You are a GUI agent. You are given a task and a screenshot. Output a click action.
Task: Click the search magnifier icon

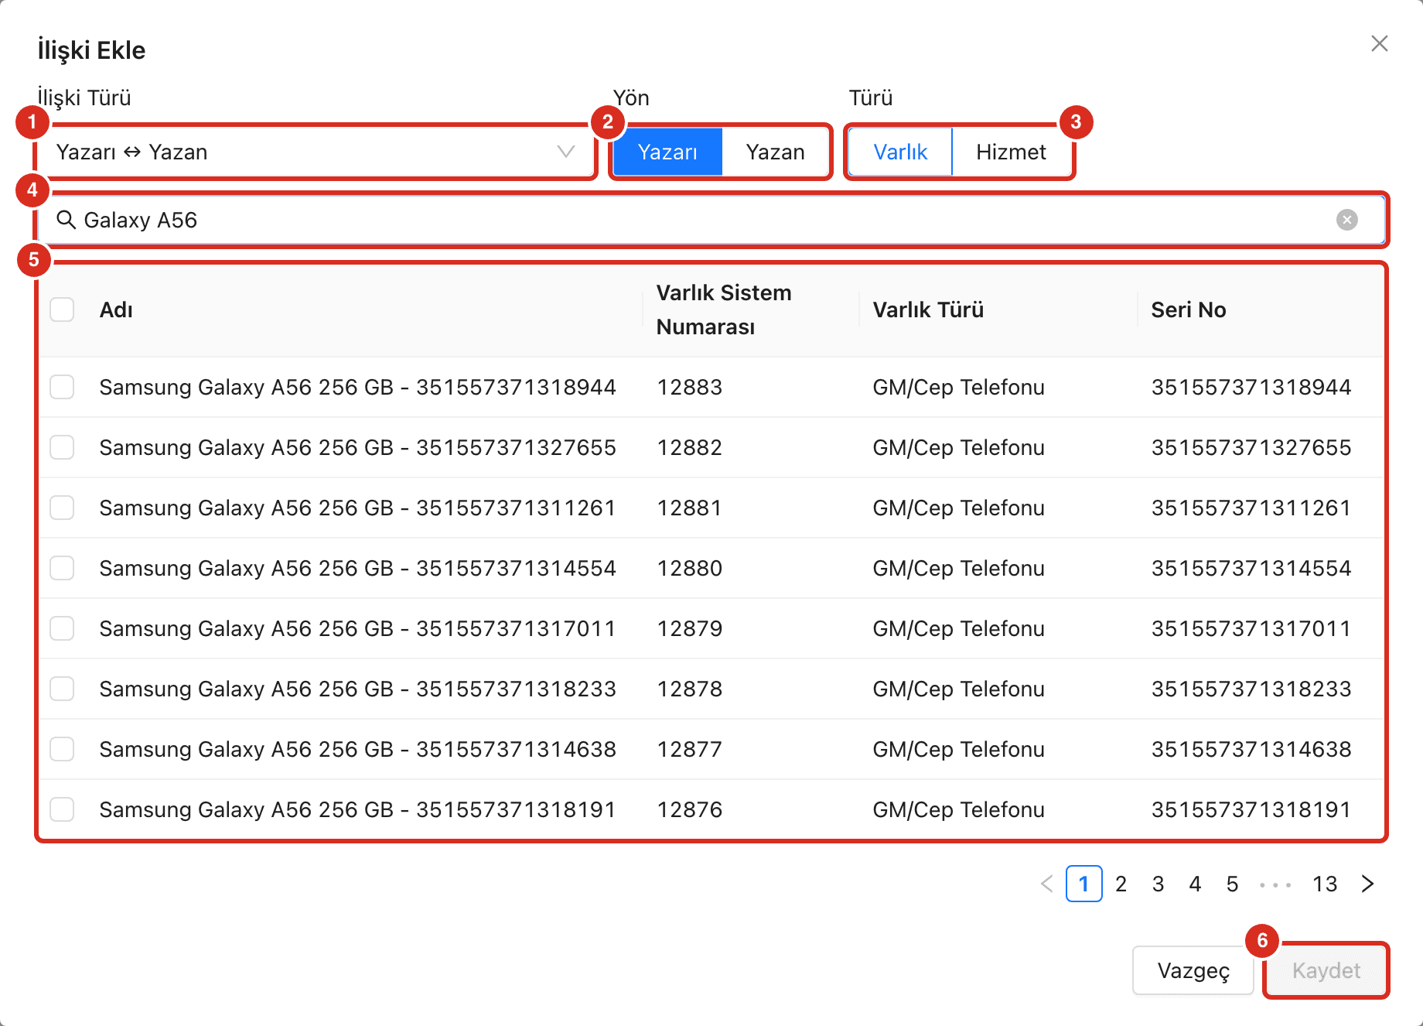67,220
